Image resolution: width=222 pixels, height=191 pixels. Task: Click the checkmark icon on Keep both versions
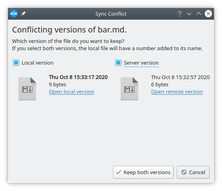118,172
